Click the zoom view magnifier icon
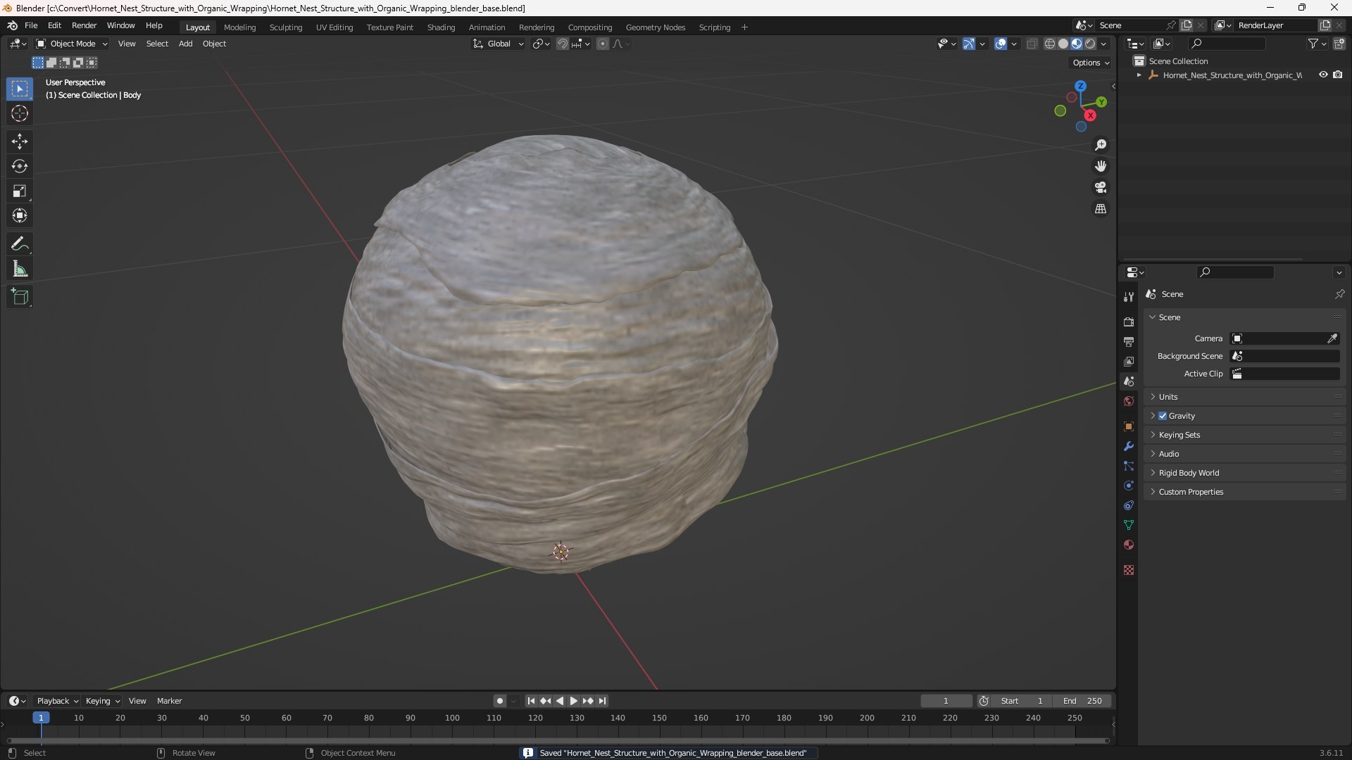Image resolution: width=1352 pixels, height=760 pixels. (x=1101, y=145)
